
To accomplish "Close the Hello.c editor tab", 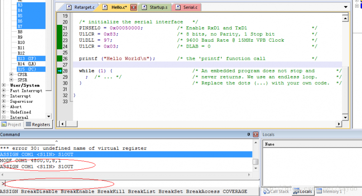I will 133,8.
